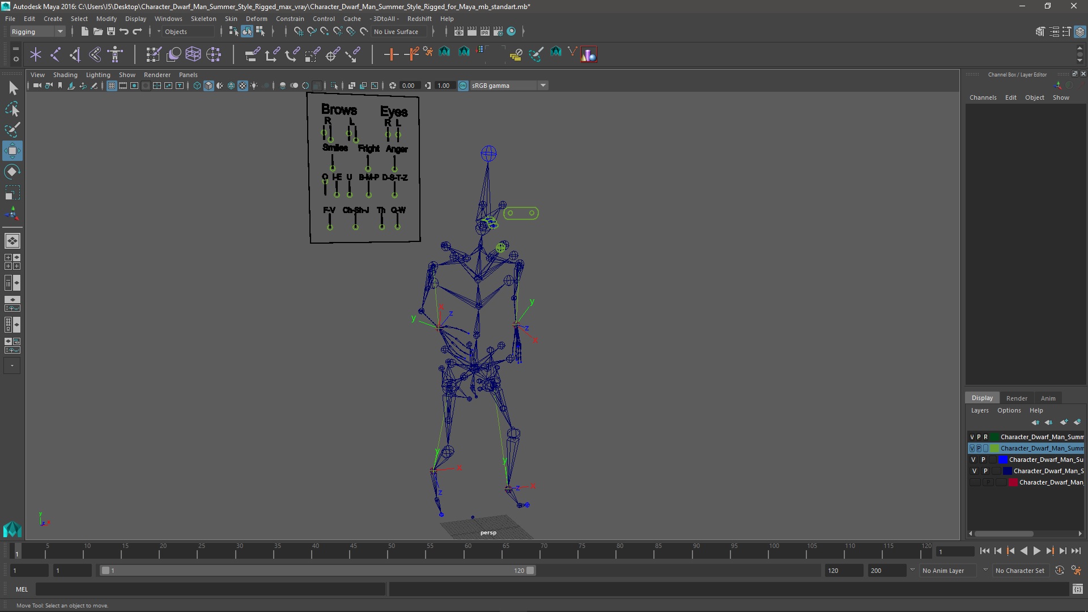Activate the Lasso Select tool
Viewport: 1088px width, 612px height.
click(x=12, y=109)
